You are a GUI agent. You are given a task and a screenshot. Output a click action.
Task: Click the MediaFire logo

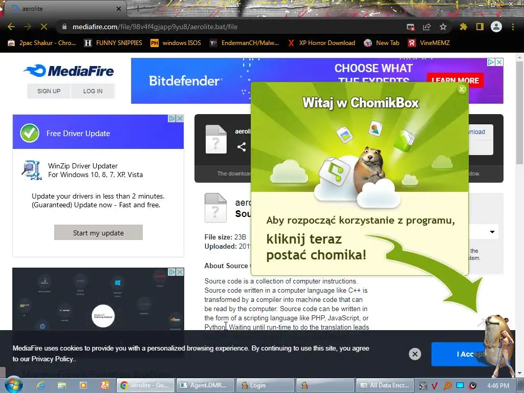click(x=69, y=71)
